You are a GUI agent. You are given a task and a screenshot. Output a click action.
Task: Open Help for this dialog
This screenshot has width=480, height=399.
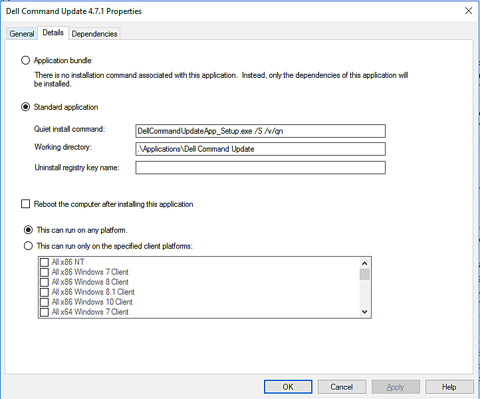(x=449, y=387)
